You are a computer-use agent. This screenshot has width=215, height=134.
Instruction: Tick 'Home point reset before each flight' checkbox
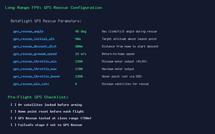[x=13, y=111]
